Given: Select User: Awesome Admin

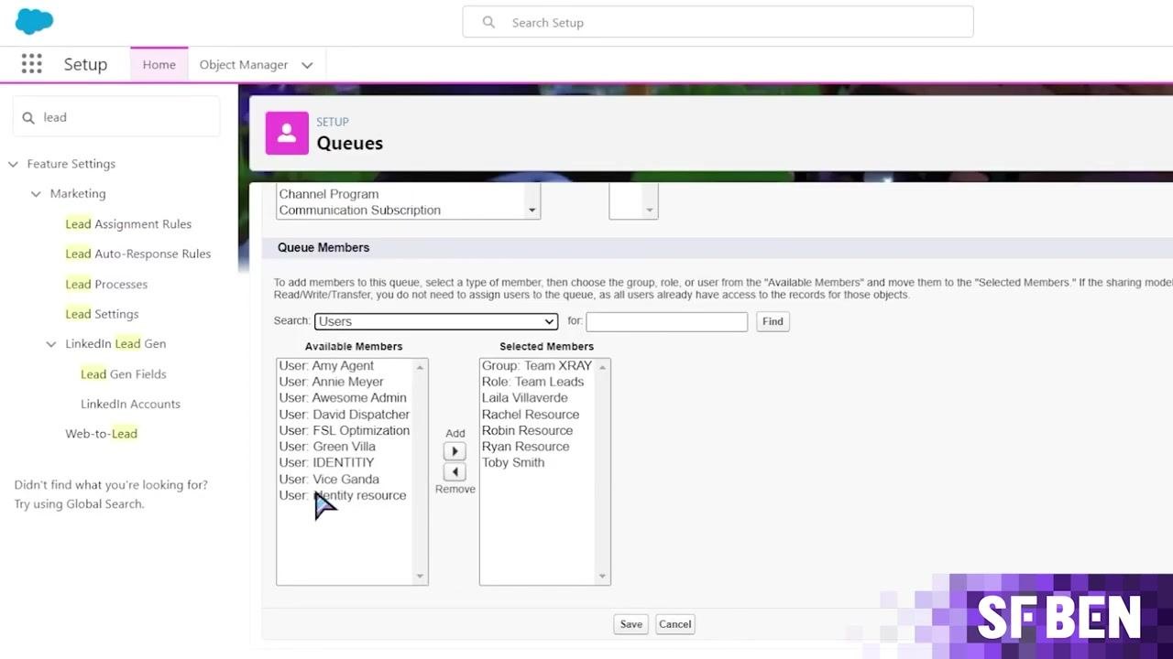Looking at the screenshot, I should click(x=345, y=398).
